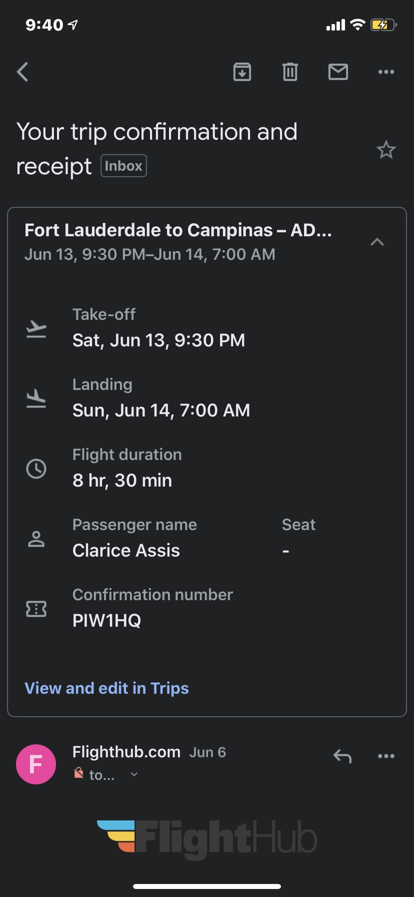This screenshot has height=897, width=414.
Task: Delete email with the trash icon
Action: (x=290, y=72)
